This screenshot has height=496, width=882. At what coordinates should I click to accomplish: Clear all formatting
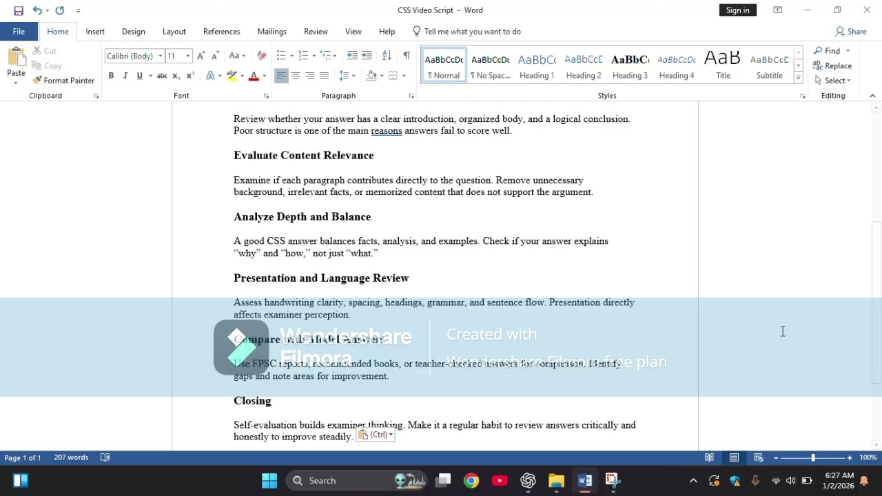coord(262,56)
